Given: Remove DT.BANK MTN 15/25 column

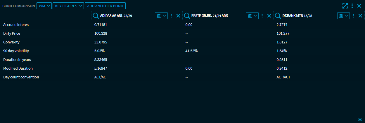Looking at the screenshot, I should (x=360, y=16).
